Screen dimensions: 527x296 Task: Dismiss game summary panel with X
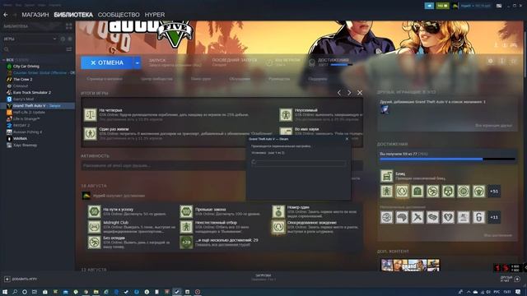[x=360, y=93]
